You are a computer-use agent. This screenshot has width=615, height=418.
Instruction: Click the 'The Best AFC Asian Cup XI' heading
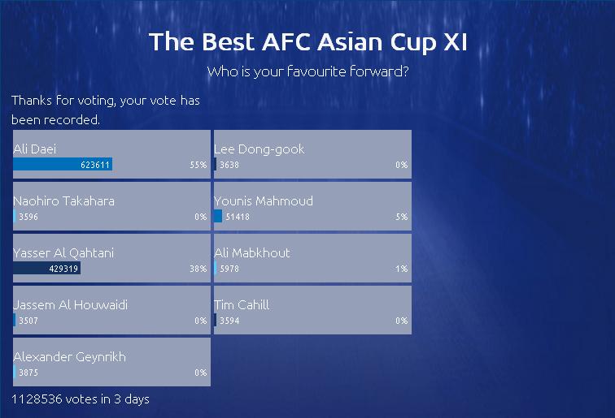click(307, 42)
